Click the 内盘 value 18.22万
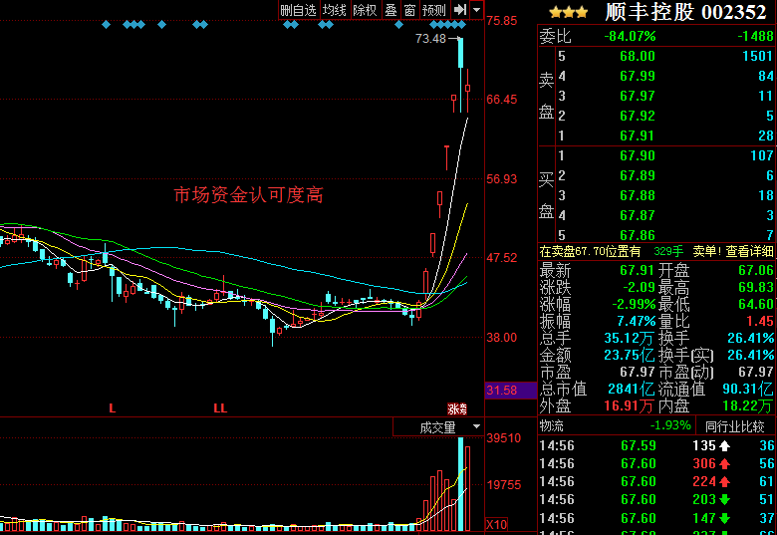The image size is (777, 535). click(x=748, y=405)
